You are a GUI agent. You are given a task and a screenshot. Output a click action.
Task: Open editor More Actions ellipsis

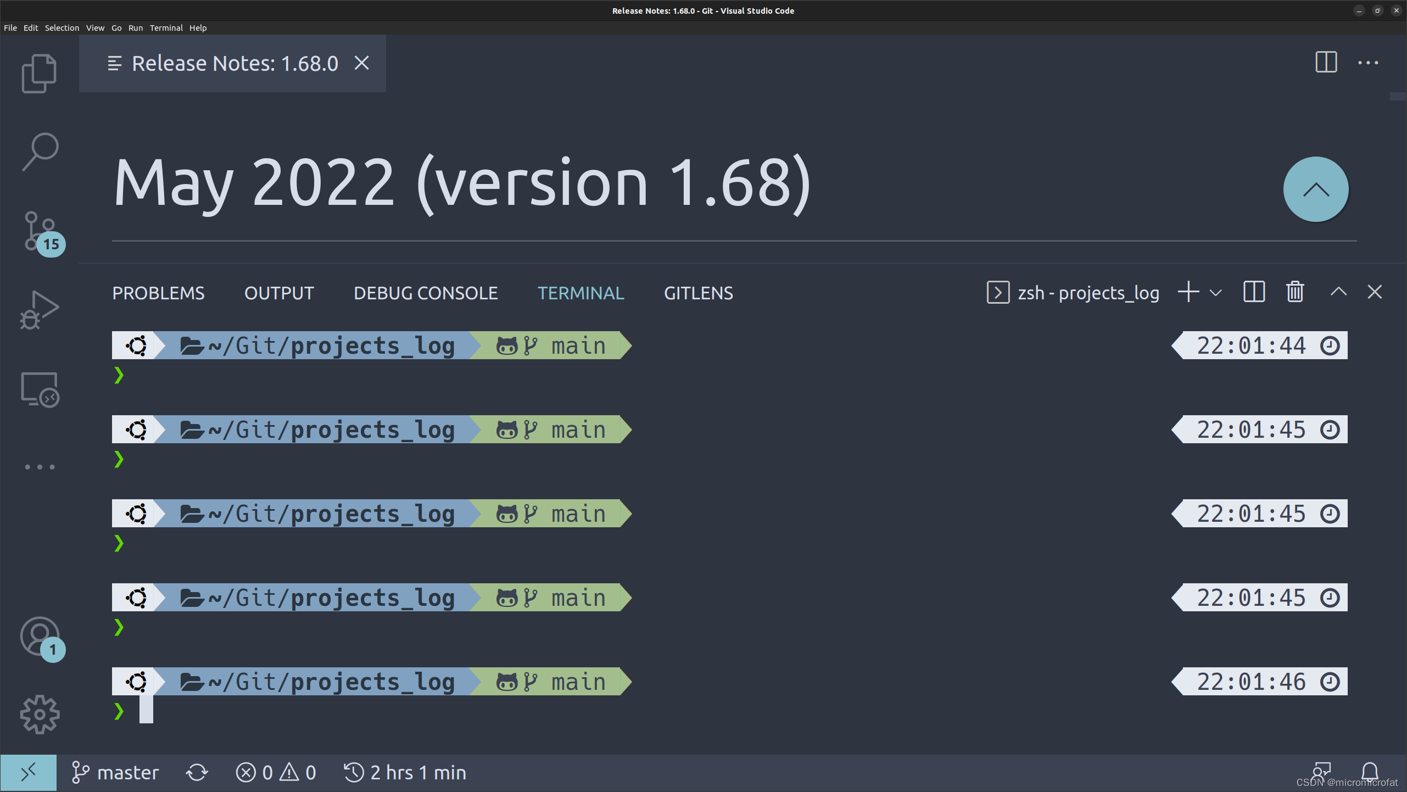(x=1368, y=63)
